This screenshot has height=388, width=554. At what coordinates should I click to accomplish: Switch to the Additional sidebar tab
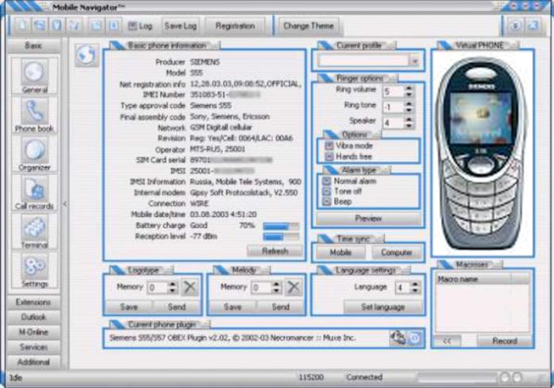tap(33, 362)
